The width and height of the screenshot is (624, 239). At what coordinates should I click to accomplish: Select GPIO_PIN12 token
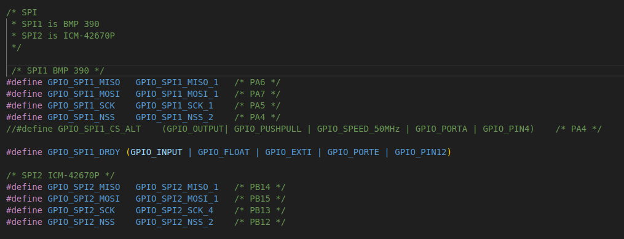(x=421, y=152)
